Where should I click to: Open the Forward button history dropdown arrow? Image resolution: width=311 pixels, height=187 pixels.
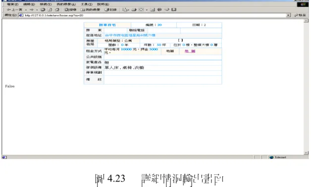pyautogui.click(x=37, y=10)
